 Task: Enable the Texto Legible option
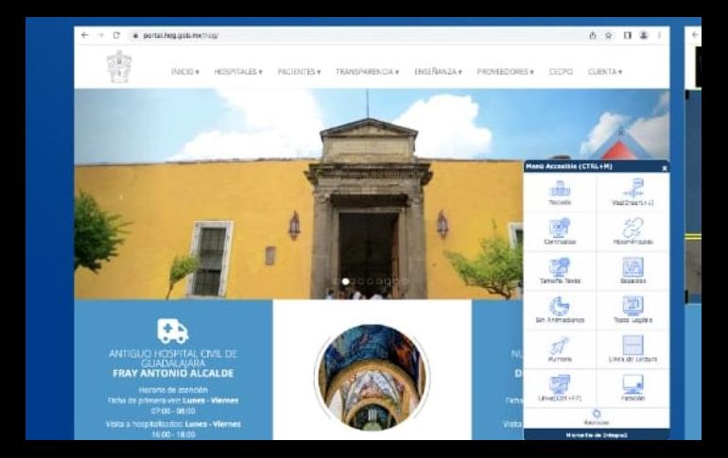[x=633, y=310]
